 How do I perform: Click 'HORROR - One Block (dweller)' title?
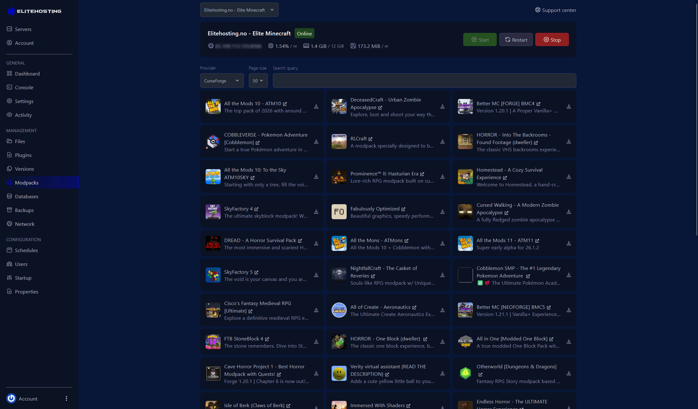[385, 339]
